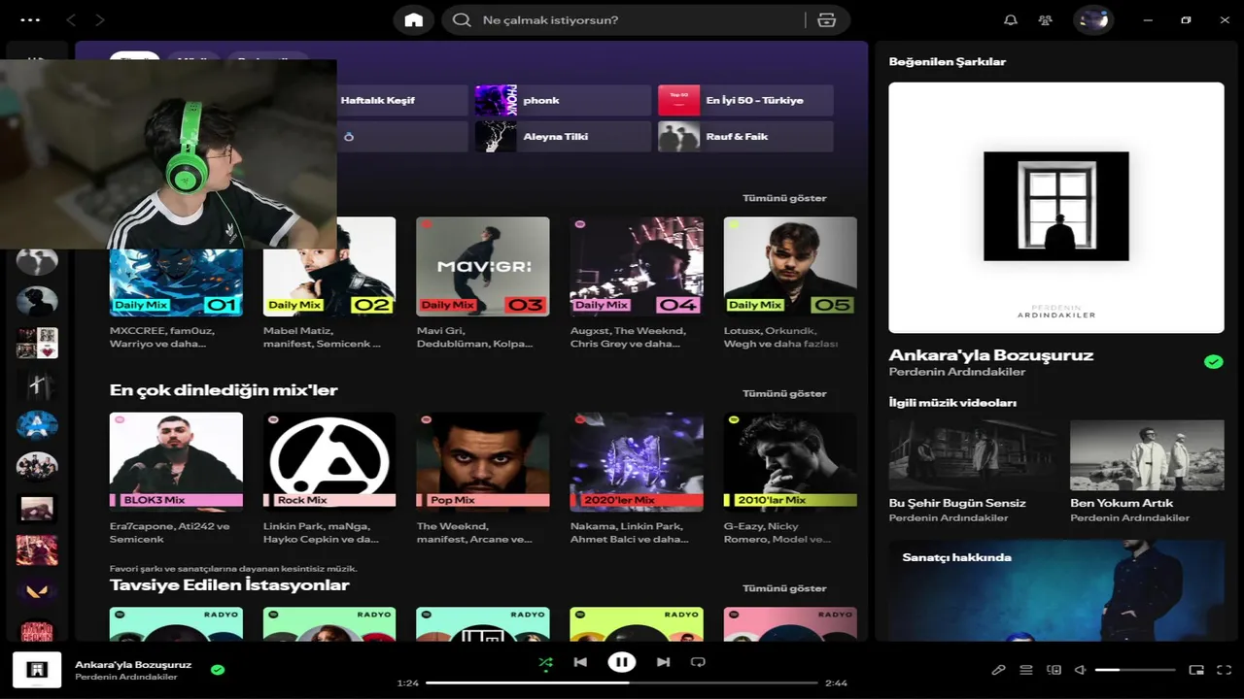Image resolution: width=1244 pixels, height=699 pixels.
Task: Open the play queue icon
Action: click(x=1025, y=670)
